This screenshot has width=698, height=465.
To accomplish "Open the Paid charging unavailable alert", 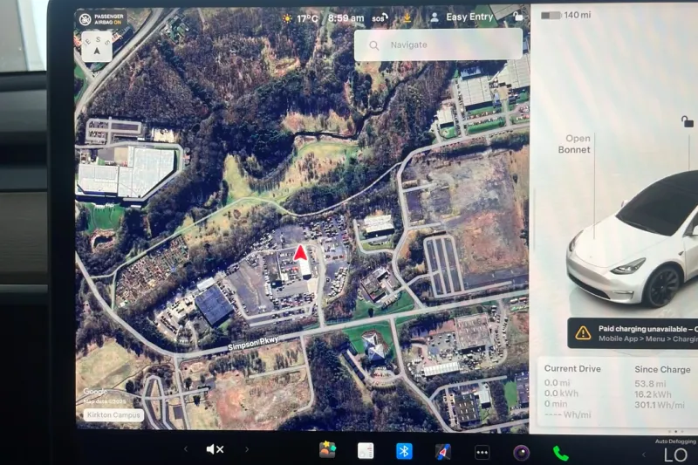I will click(x=633, y=333).
